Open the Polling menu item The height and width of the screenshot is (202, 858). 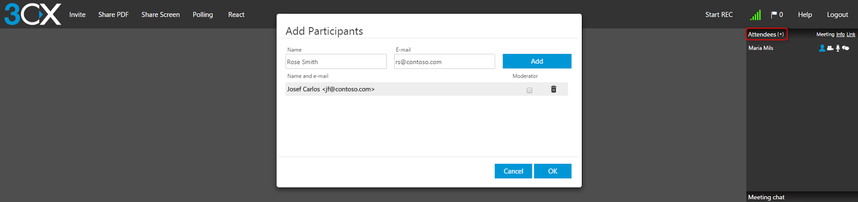coord(203,14)
